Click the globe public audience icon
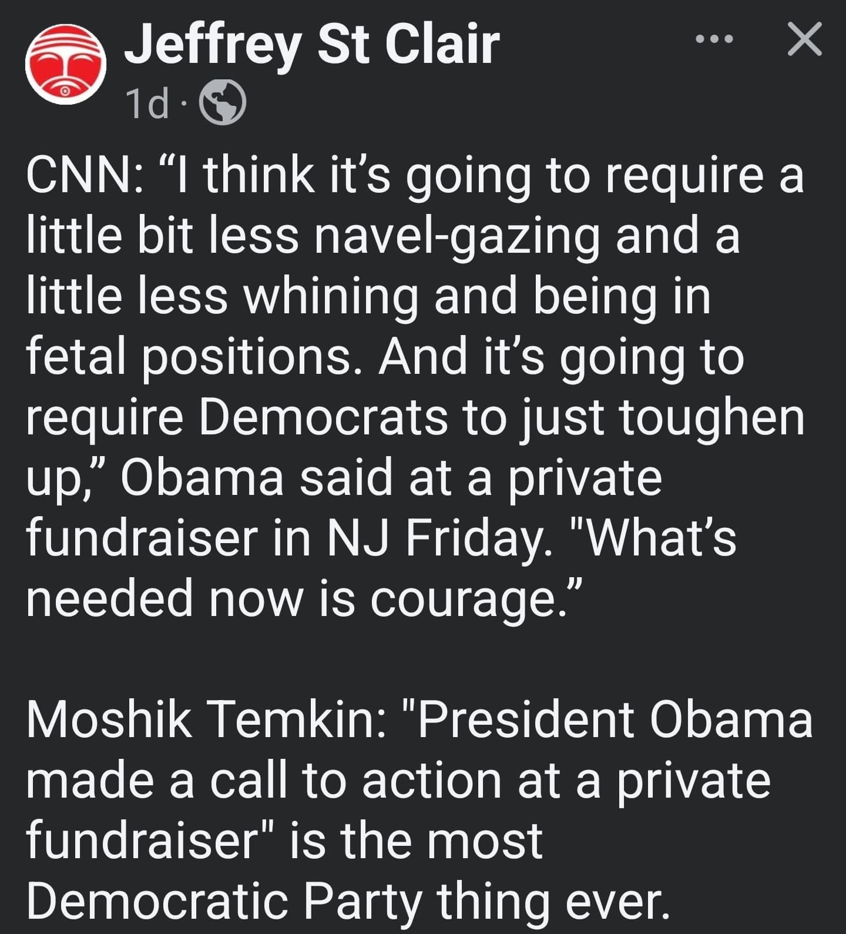Image resolution: width=846 pixels, height=934 pixels. tap(222, 102)
